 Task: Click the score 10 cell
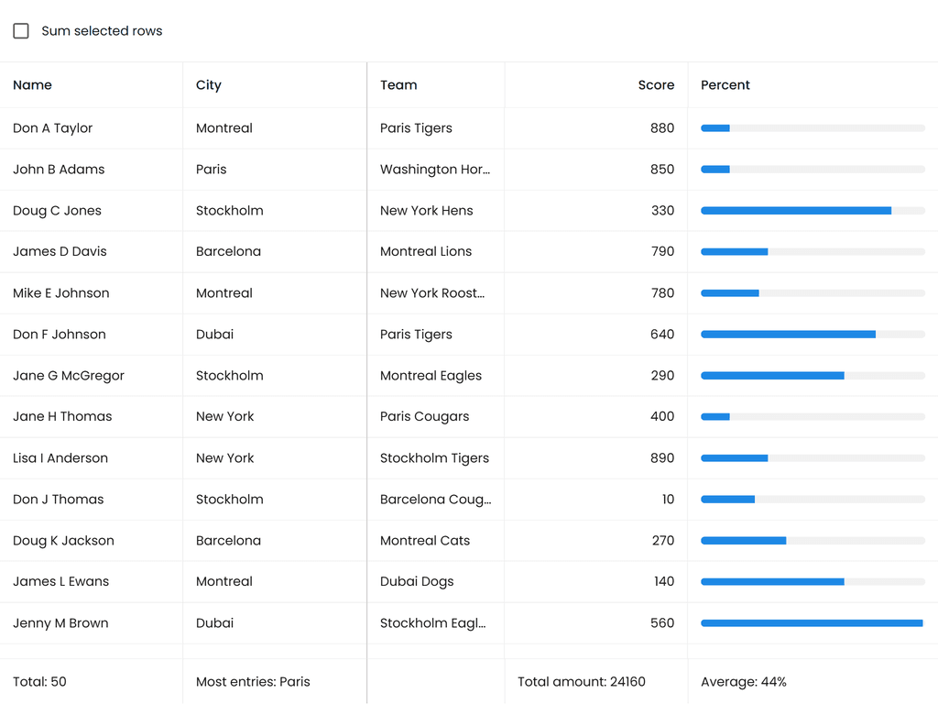click(668, 500)
